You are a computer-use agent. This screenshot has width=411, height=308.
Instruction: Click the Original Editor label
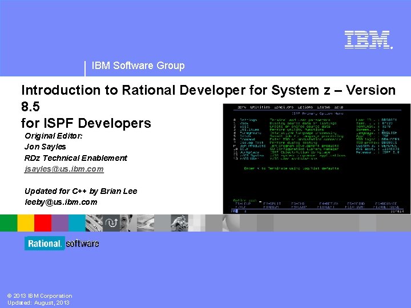click(54, 136)
